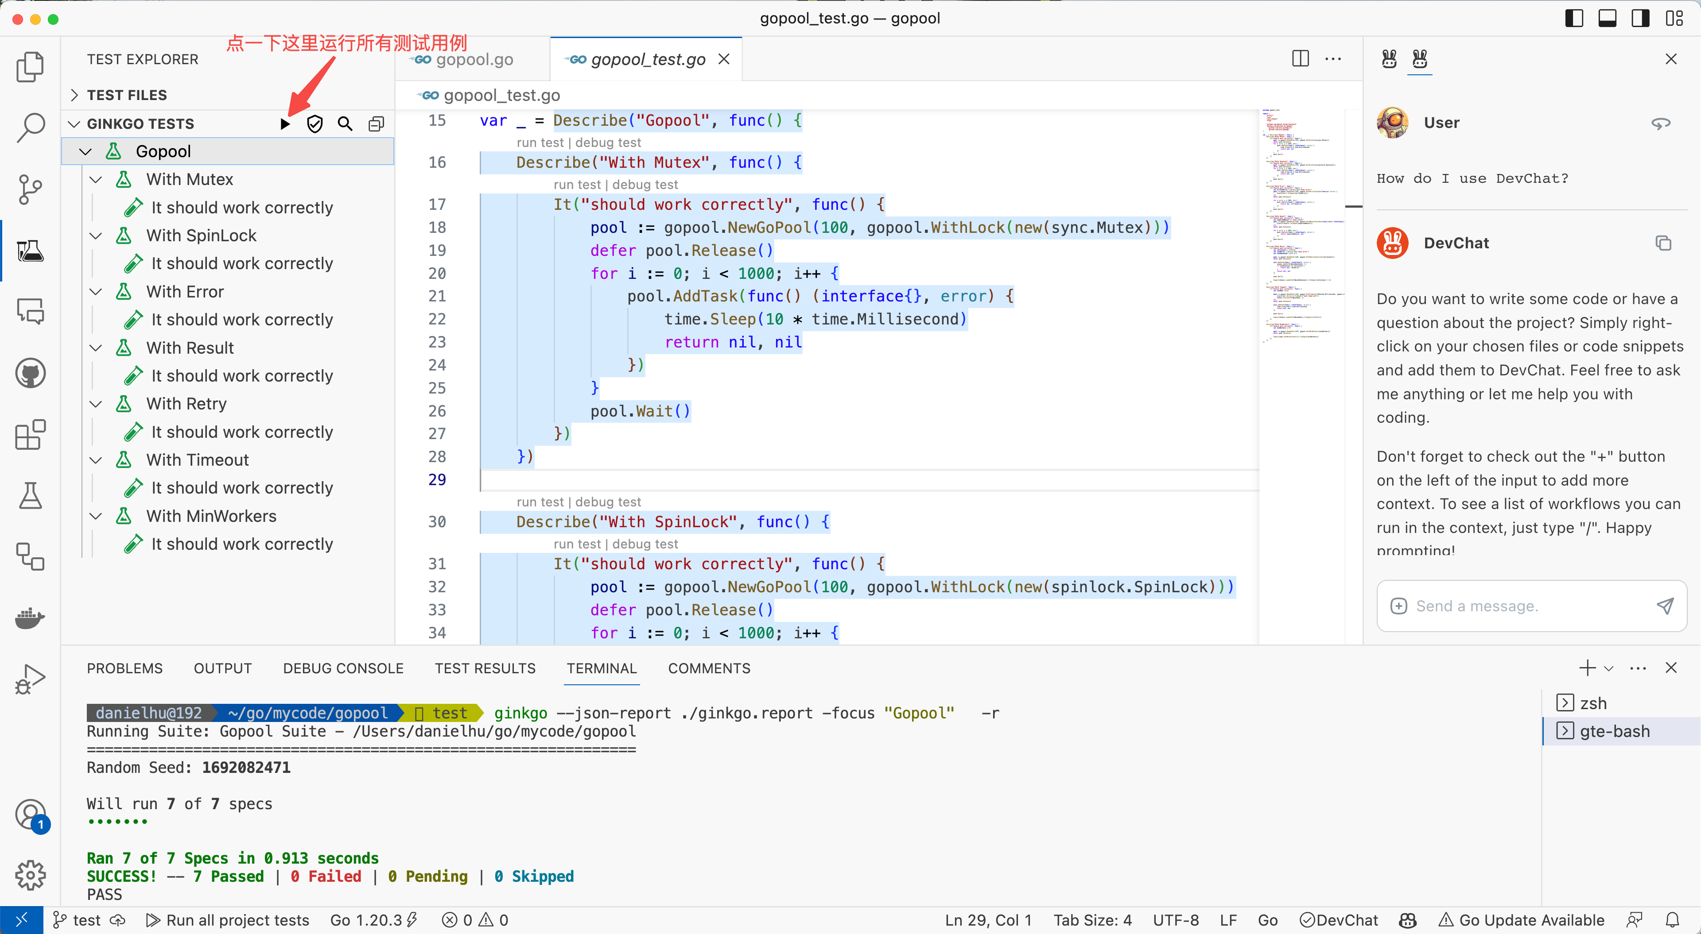Screen dimensions: 1701x934
Task: Open the new terminal dropdown arrow
Action: click(1609, 668)
